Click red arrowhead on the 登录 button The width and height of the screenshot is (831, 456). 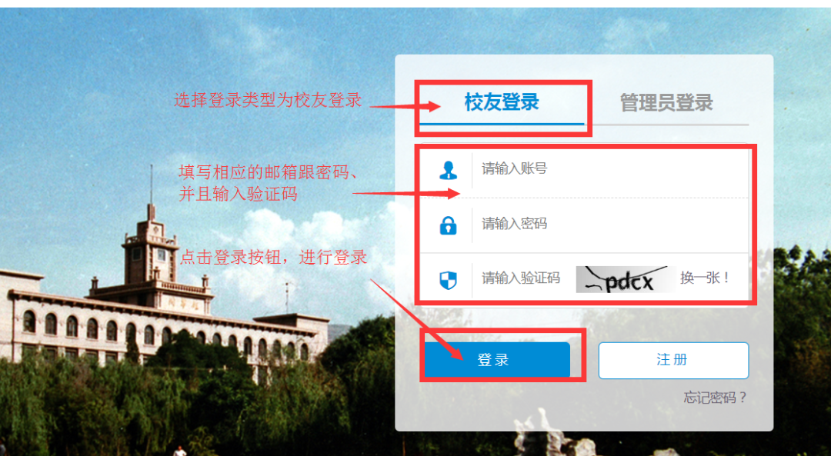pyautogui.click(x=456, y=353)
